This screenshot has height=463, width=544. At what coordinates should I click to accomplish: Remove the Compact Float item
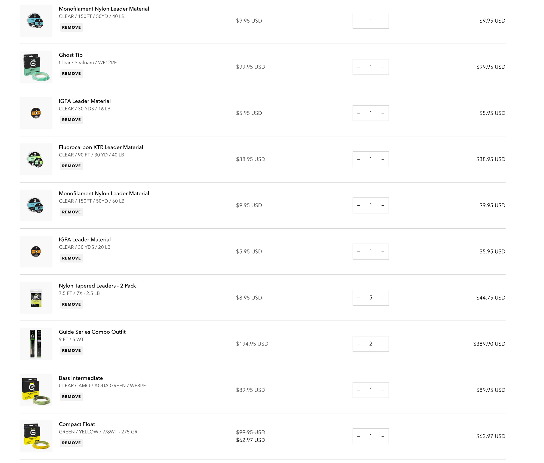click(71, 443)
